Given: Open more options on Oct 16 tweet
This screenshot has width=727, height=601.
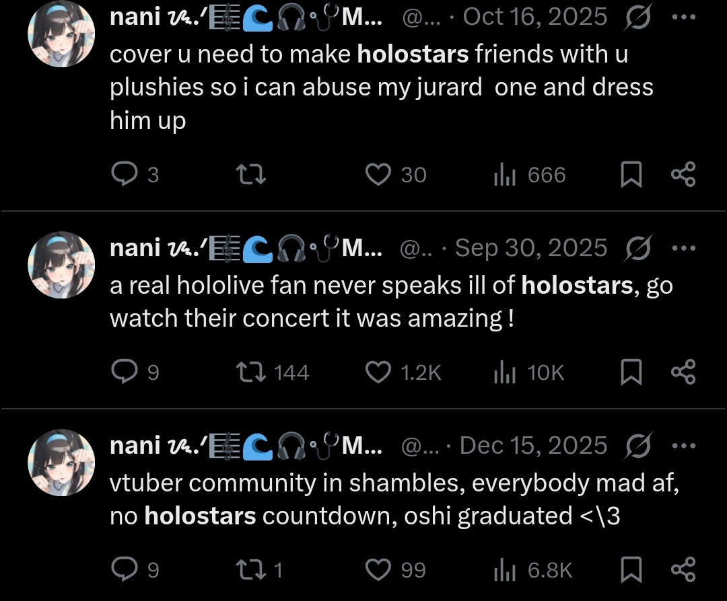Looking at the screenshot, I should (x=683, y=17).
